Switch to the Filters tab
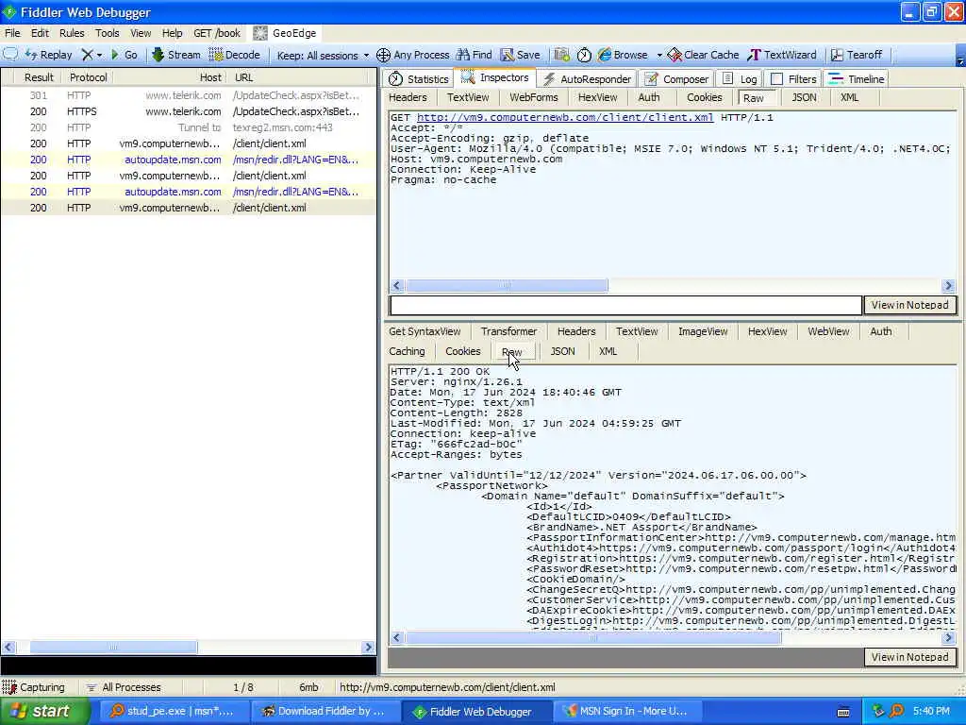 tap(794, 79)
